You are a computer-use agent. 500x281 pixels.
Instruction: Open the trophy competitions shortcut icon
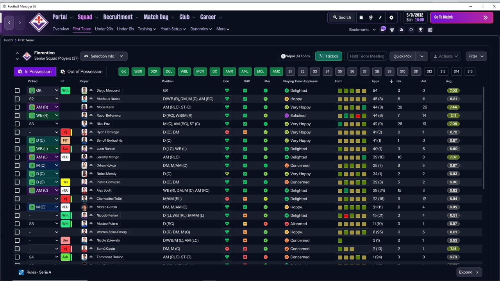click(x=421, y=30)
